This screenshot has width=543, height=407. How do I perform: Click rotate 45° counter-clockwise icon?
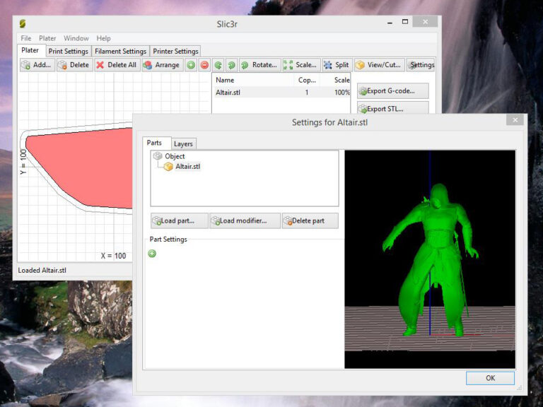(218, 65)
